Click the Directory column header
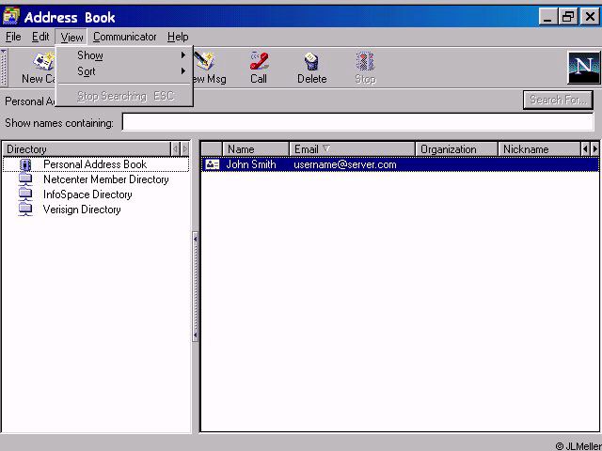The height and width of the screenshot is (451, 602). pyautogui.click(x=87, y=148)
